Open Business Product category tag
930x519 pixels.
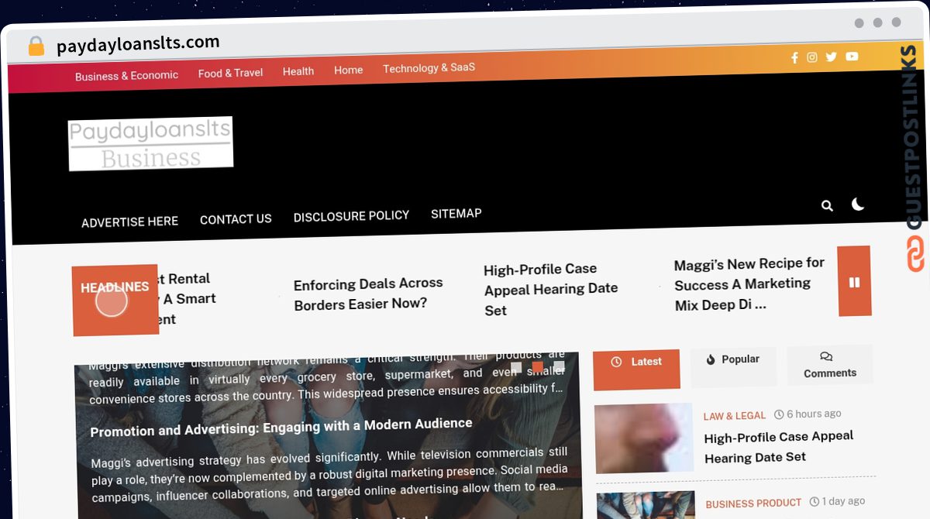click(753, 504)
